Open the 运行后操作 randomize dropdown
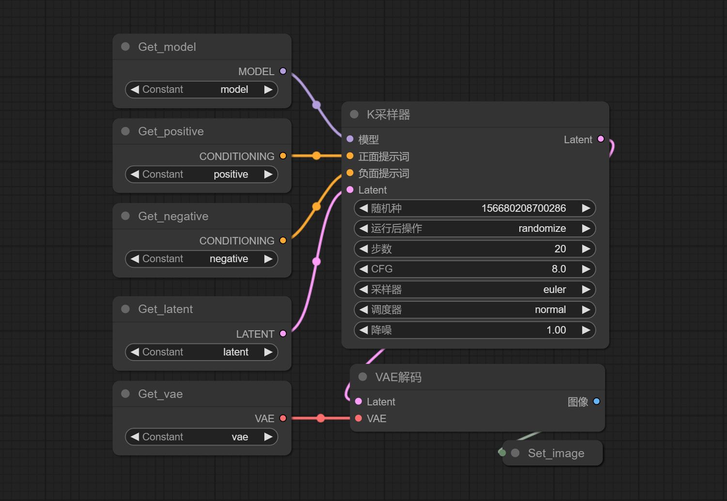The height and width of the screenshot is (501, 727). [474, 228]
